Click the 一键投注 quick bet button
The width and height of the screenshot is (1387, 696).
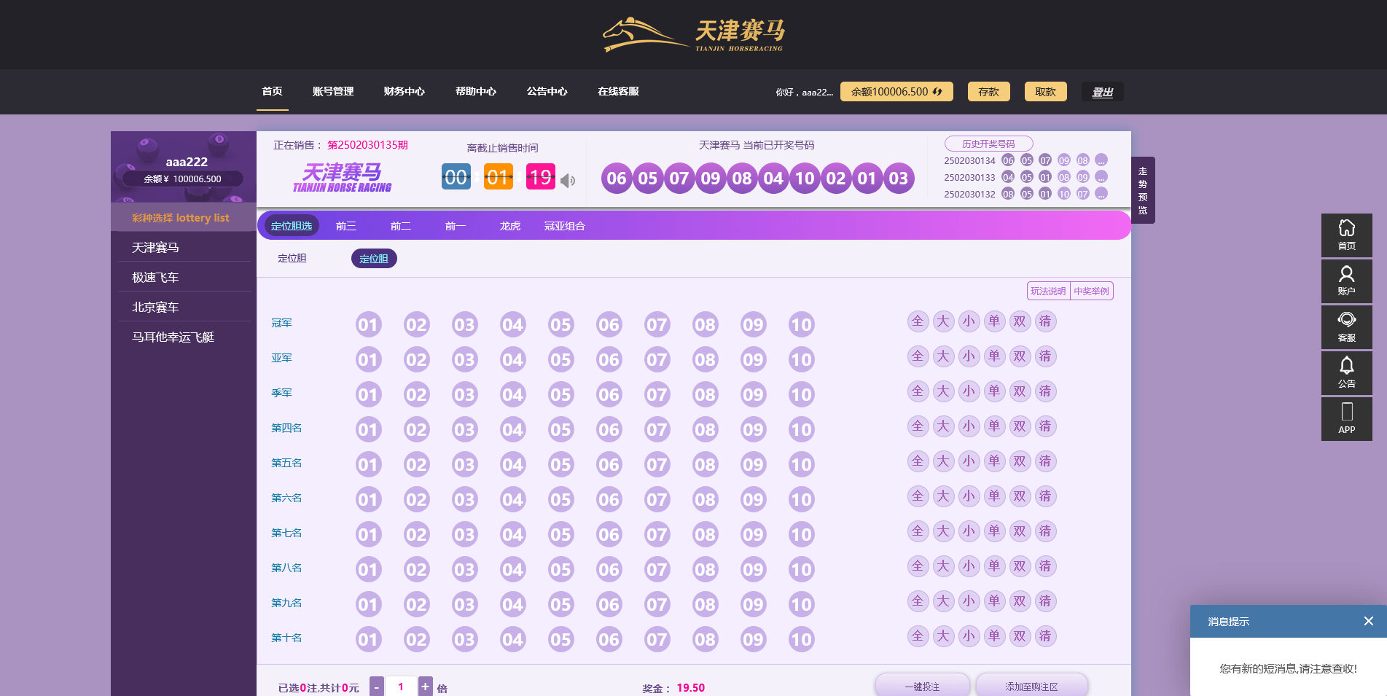pyautogui.click(x=922, y=686)
